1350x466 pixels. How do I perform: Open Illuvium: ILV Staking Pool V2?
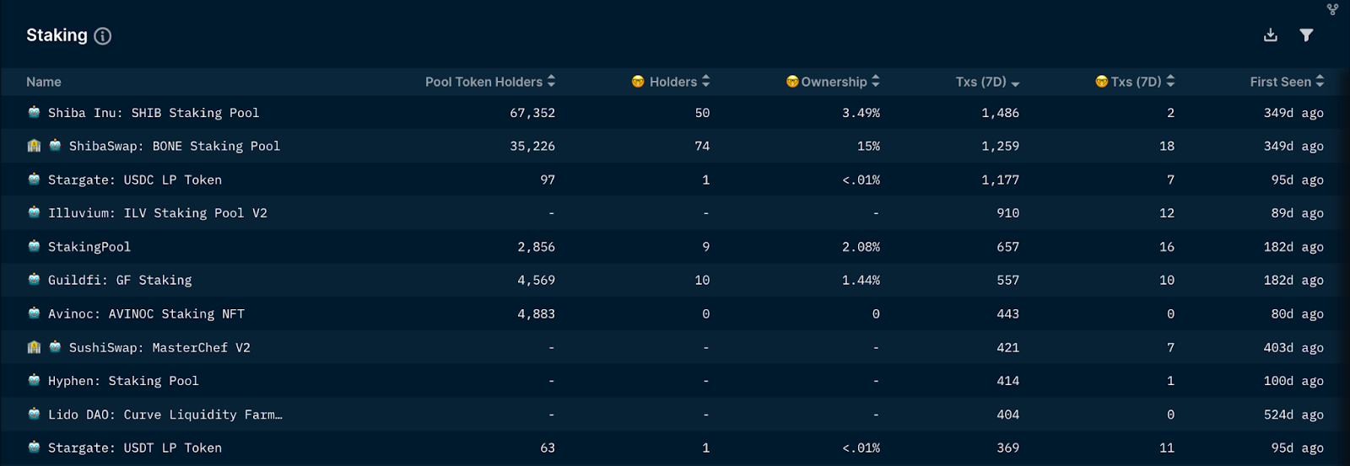click(158, 213)
